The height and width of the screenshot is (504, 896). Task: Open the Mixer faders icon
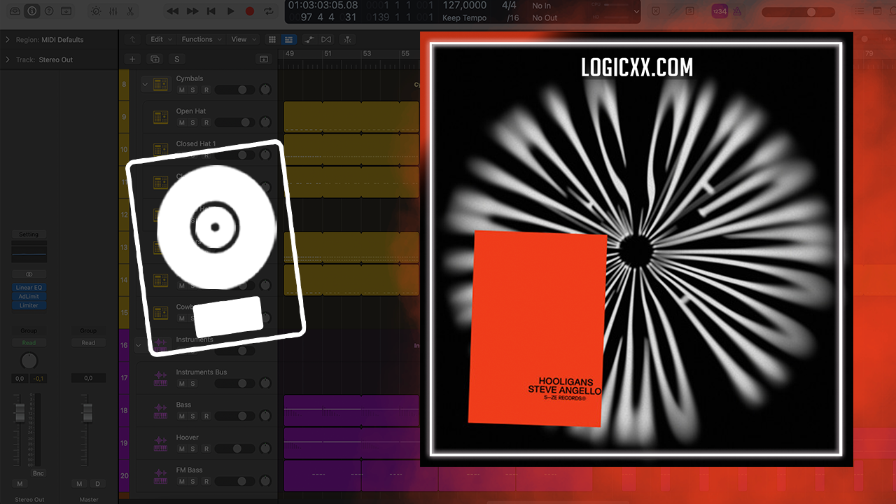[113, 11]
